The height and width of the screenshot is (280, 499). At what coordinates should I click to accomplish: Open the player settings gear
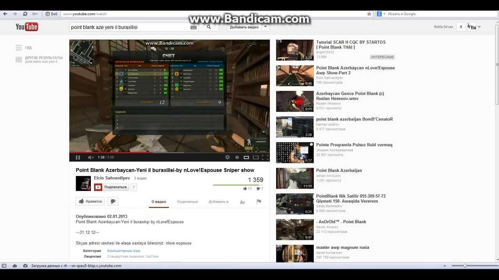click(228, 157)
